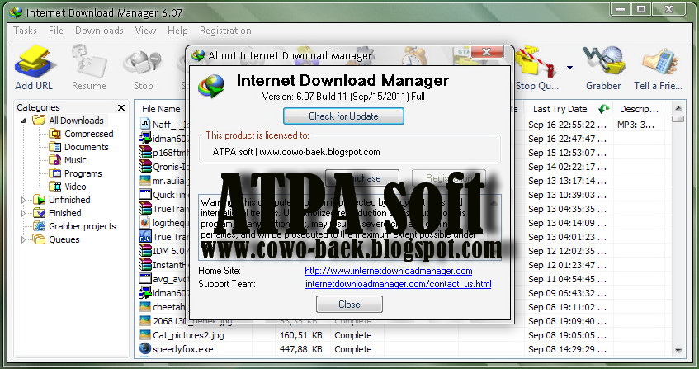Click the image icon next to cheetah
This screenshot has height=369, width=699.
(x=145, y=306)
